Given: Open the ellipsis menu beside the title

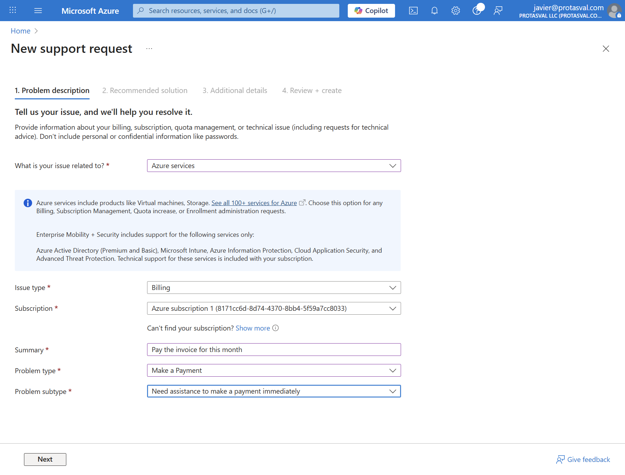Looking at the screenshot, I should [149, 49].
